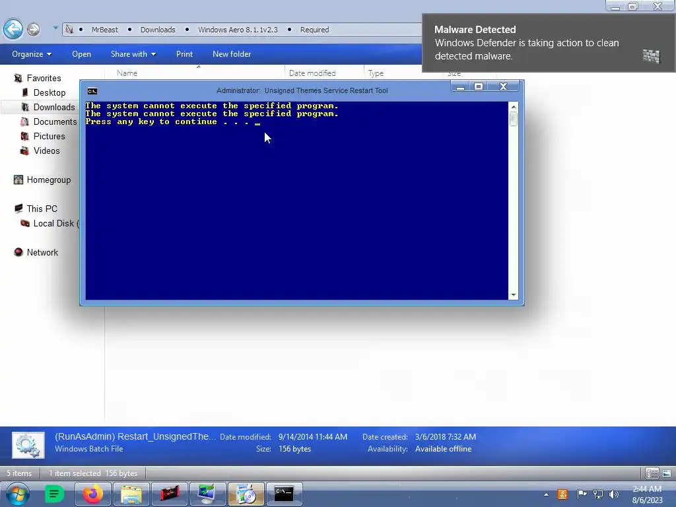
Task: Select This PC in the navigation pane
Action: tap(42, 209)
